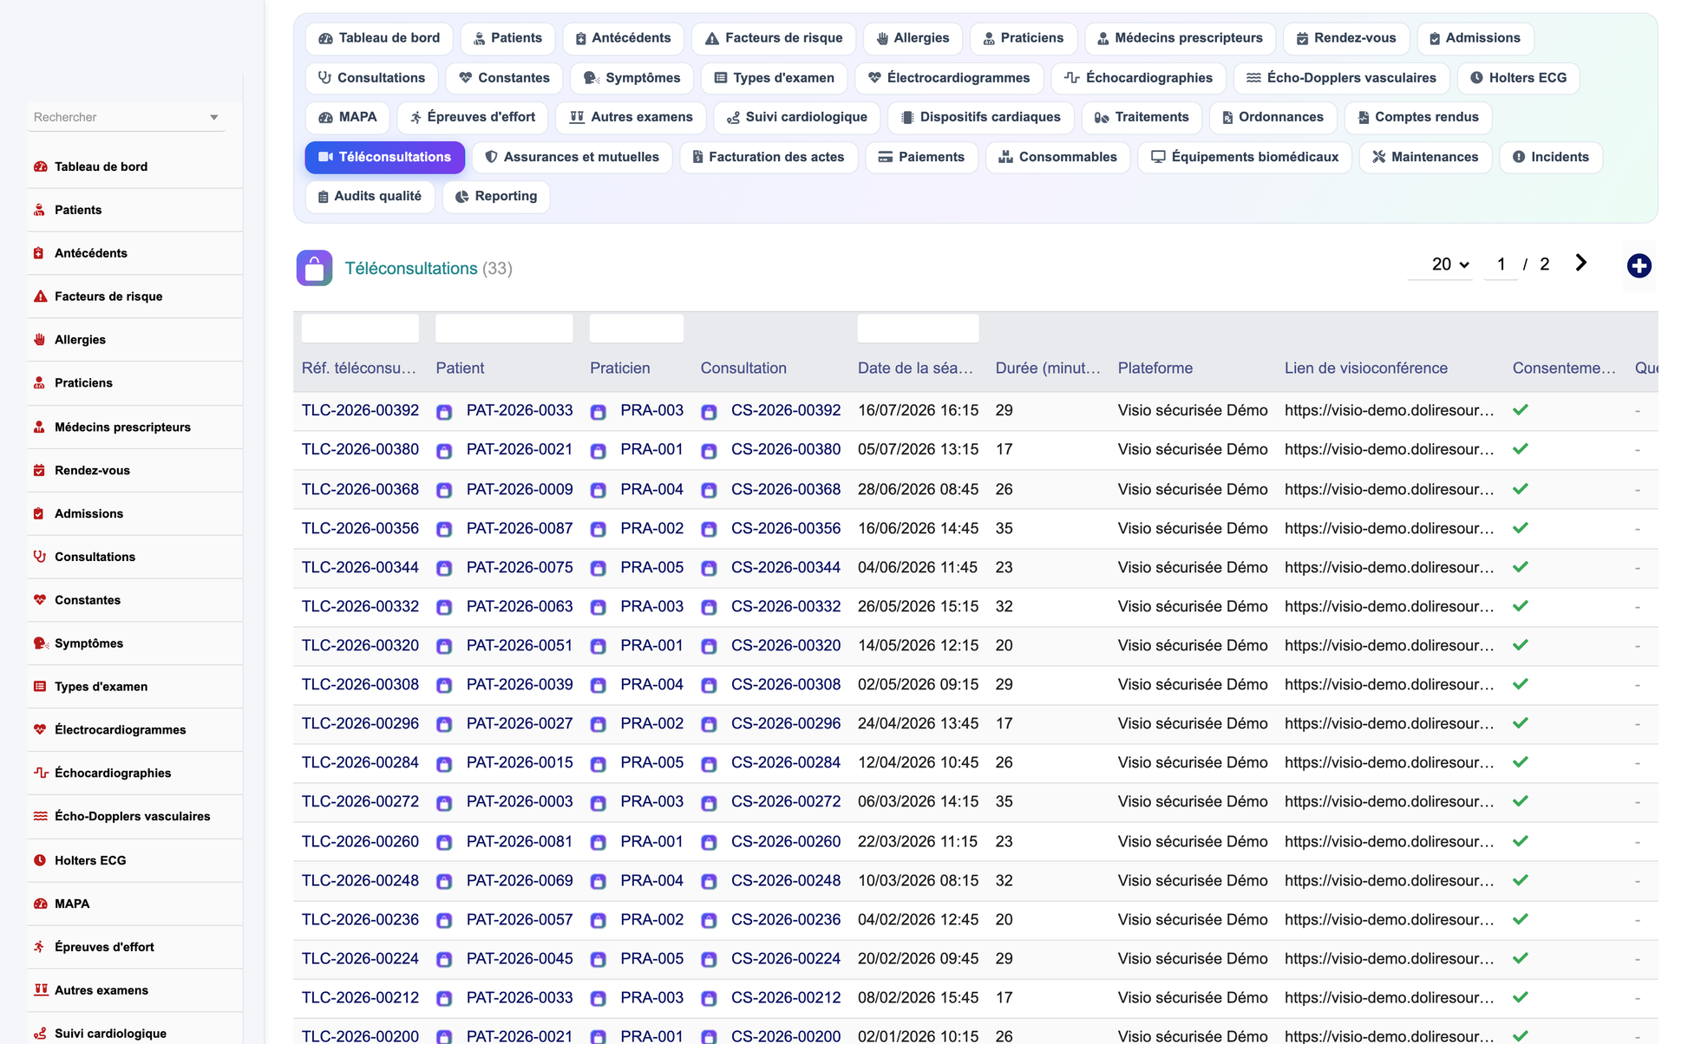Open Tableau de bord sidebar icon
The height and width of the screenshot is (1044, 1688).
pyautogui.click(x=40, y=166)
